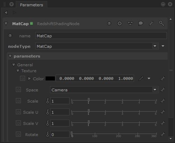Viewport: 175px width, 143px height.
Task: Click the wrench icon on the Rotate row
Action: (x=163, y=134)
